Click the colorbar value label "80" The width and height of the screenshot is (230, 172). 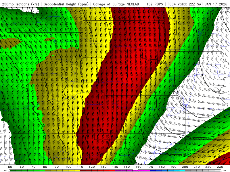[x=45, y=167]
